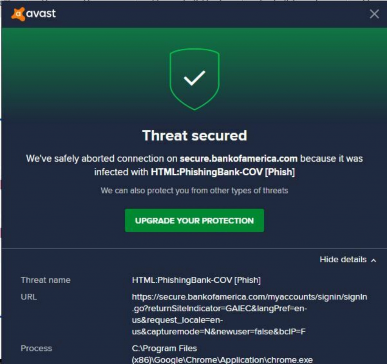Select the Threat name label
This screenshot has height=364, width=387.
[x=46, y=280]
